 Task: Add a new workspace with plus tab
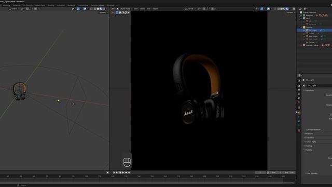tap(117, 5)
